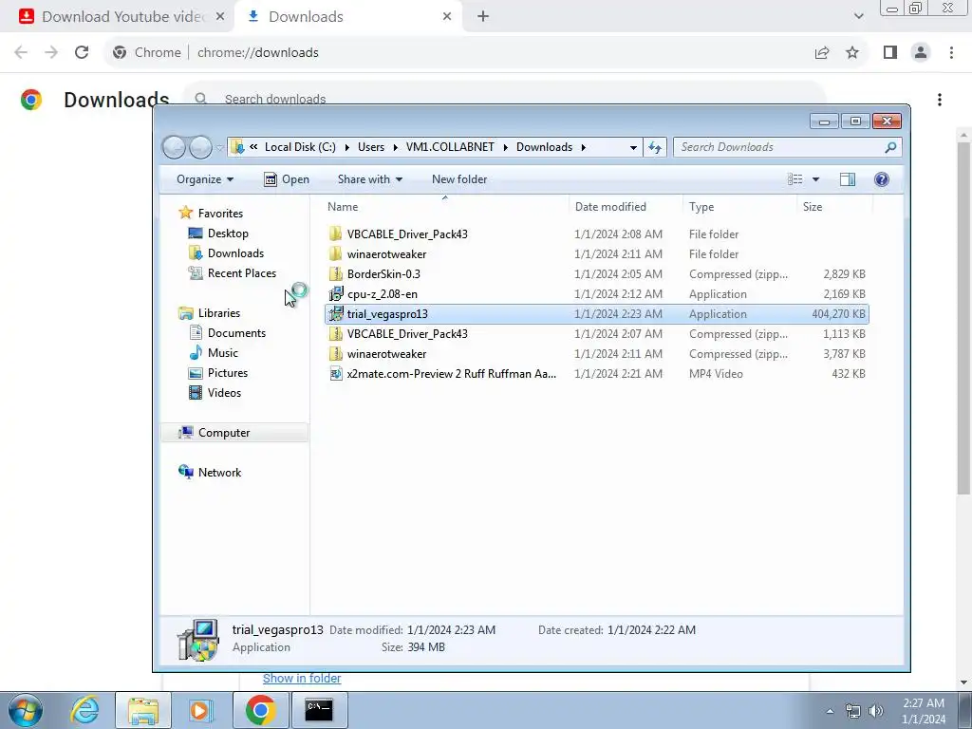Image resolution: width=972 pixels, height=729 pixels.
Task: Click the Chrome address bar URL
Action: point(258,53)
